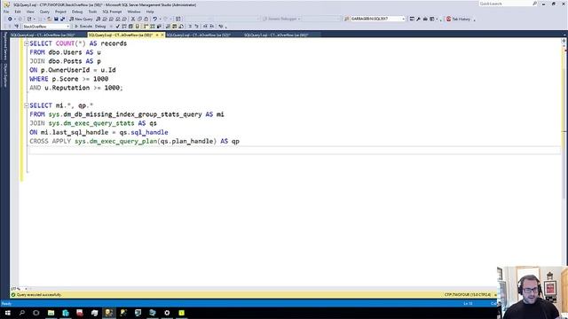Click the Display Estimated Execution Plan icon
This screenshot has height=319, width=568.
click(x=124, y=27)
